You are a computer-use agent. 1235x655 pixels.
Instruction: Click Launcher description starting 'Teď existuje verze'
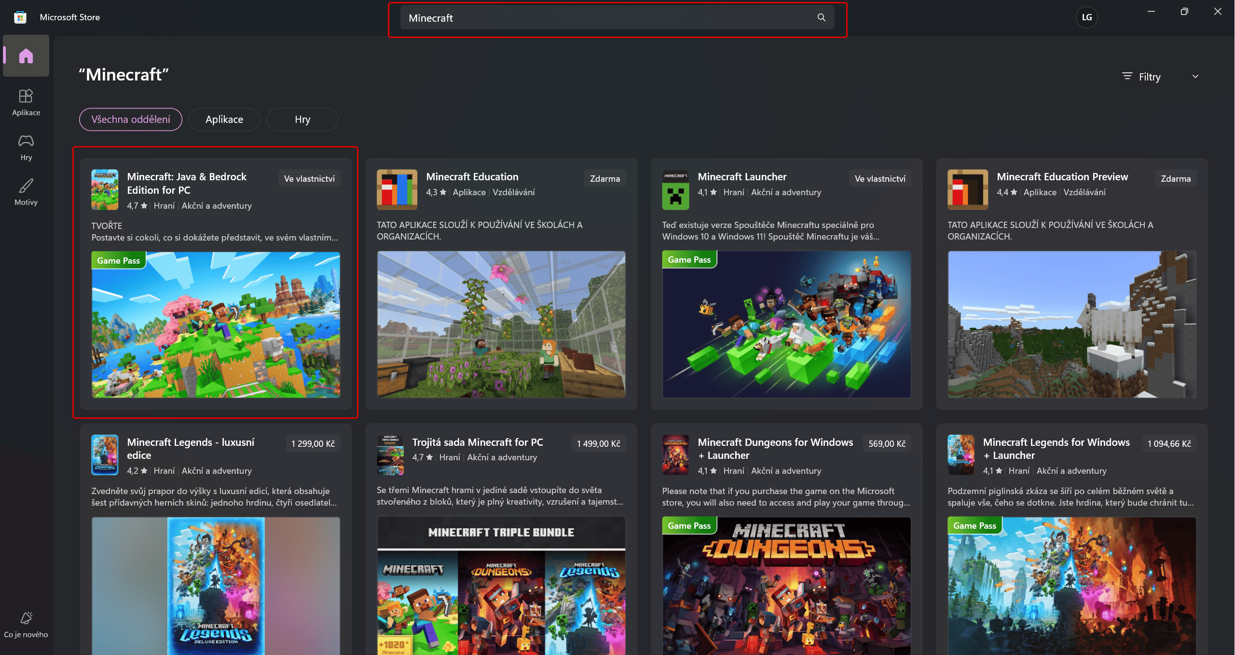770,230
